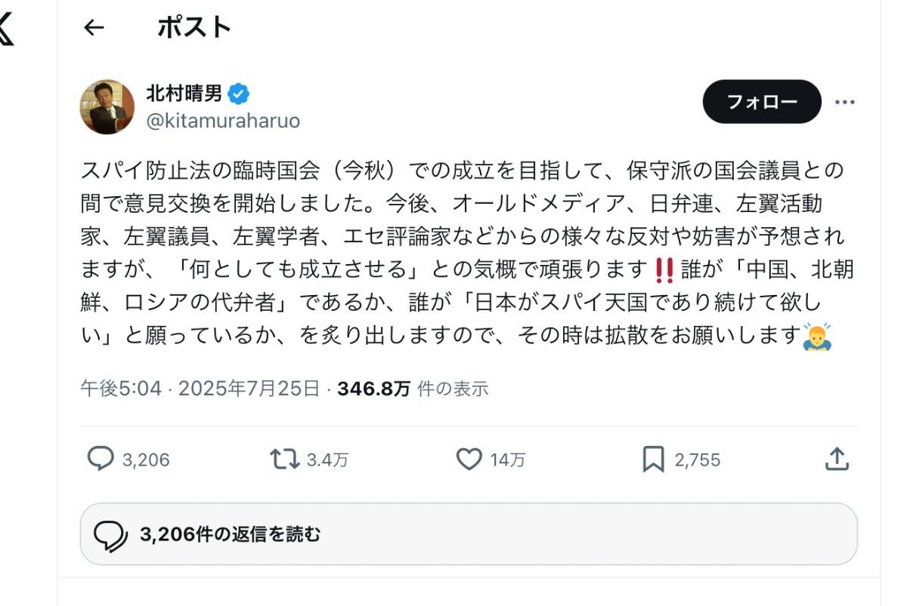Open the X logo home

point(6,29)
